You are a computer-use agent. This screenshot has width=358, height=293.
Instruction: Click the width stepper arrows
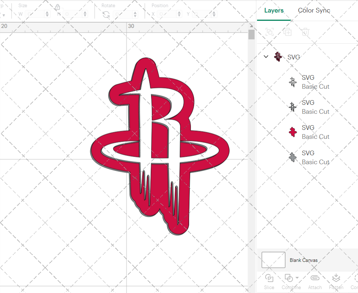tap(47, 14)
